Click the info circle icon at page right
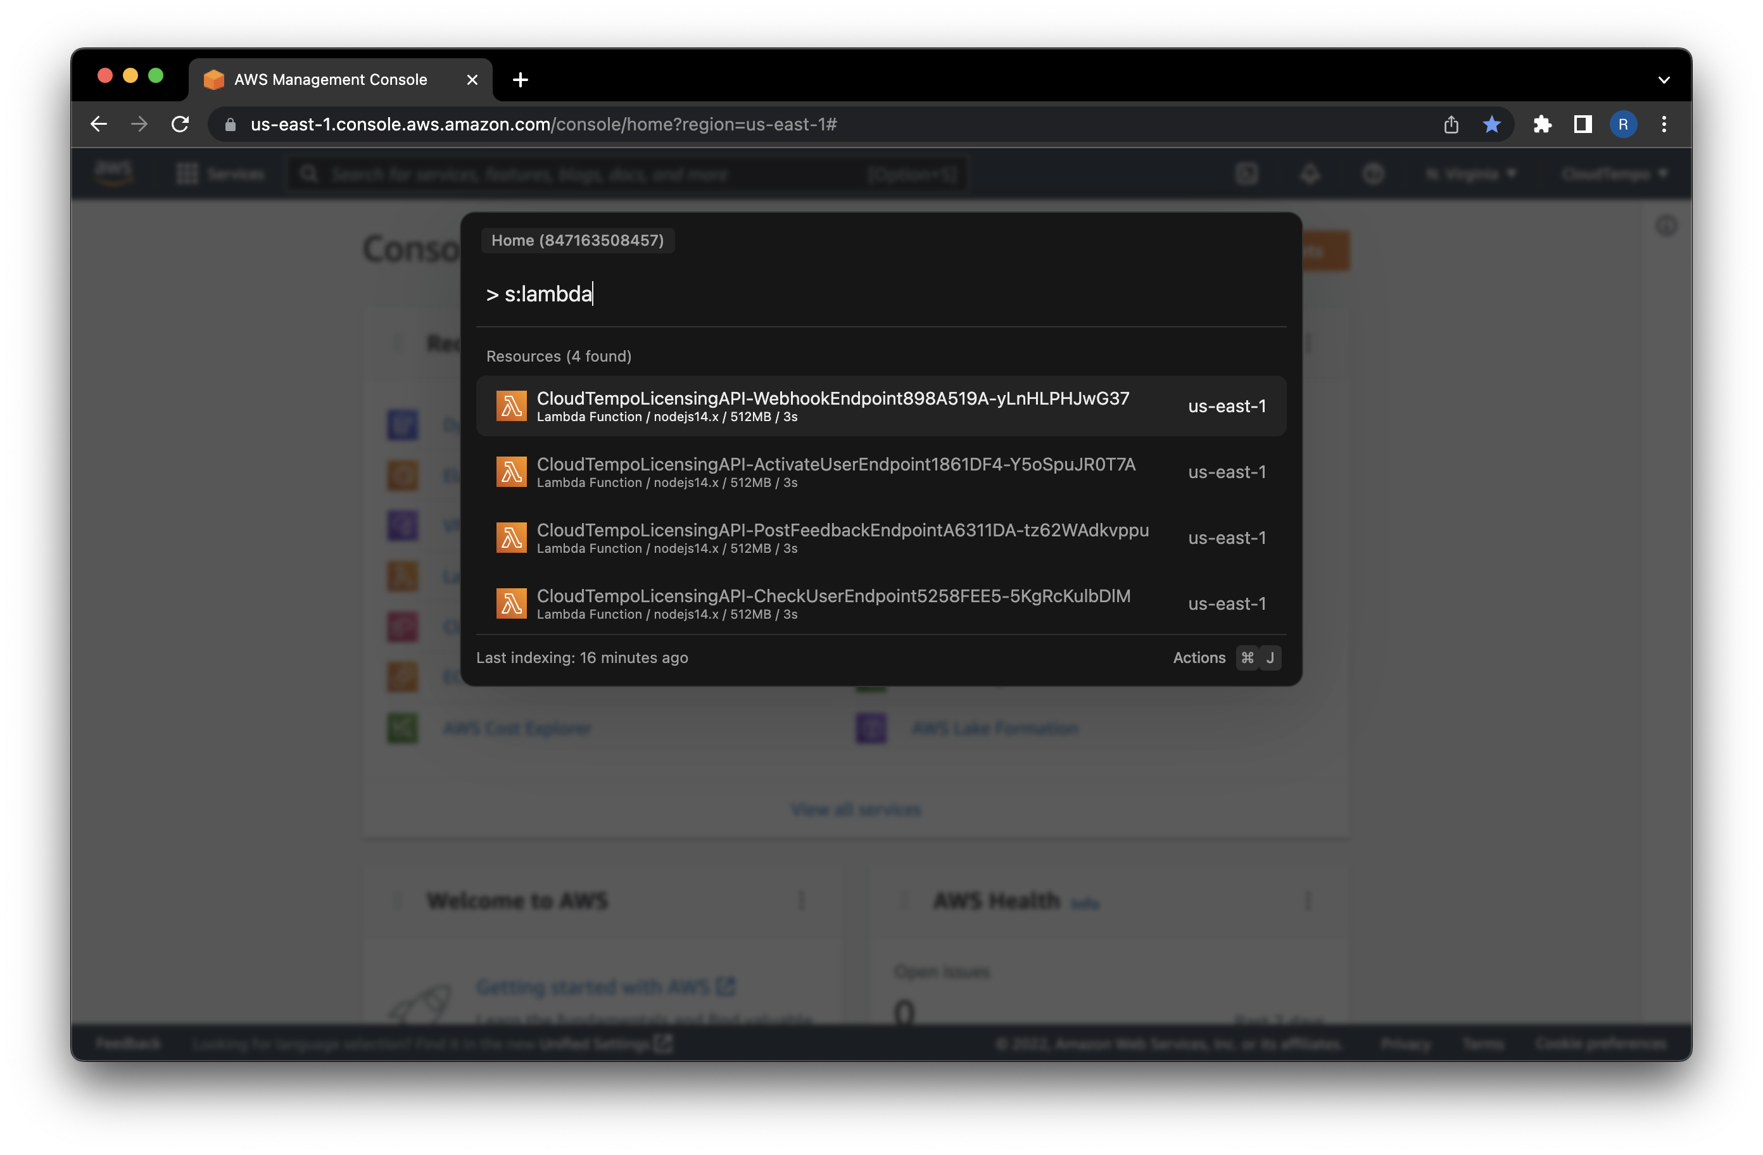 click(1666, 225)
